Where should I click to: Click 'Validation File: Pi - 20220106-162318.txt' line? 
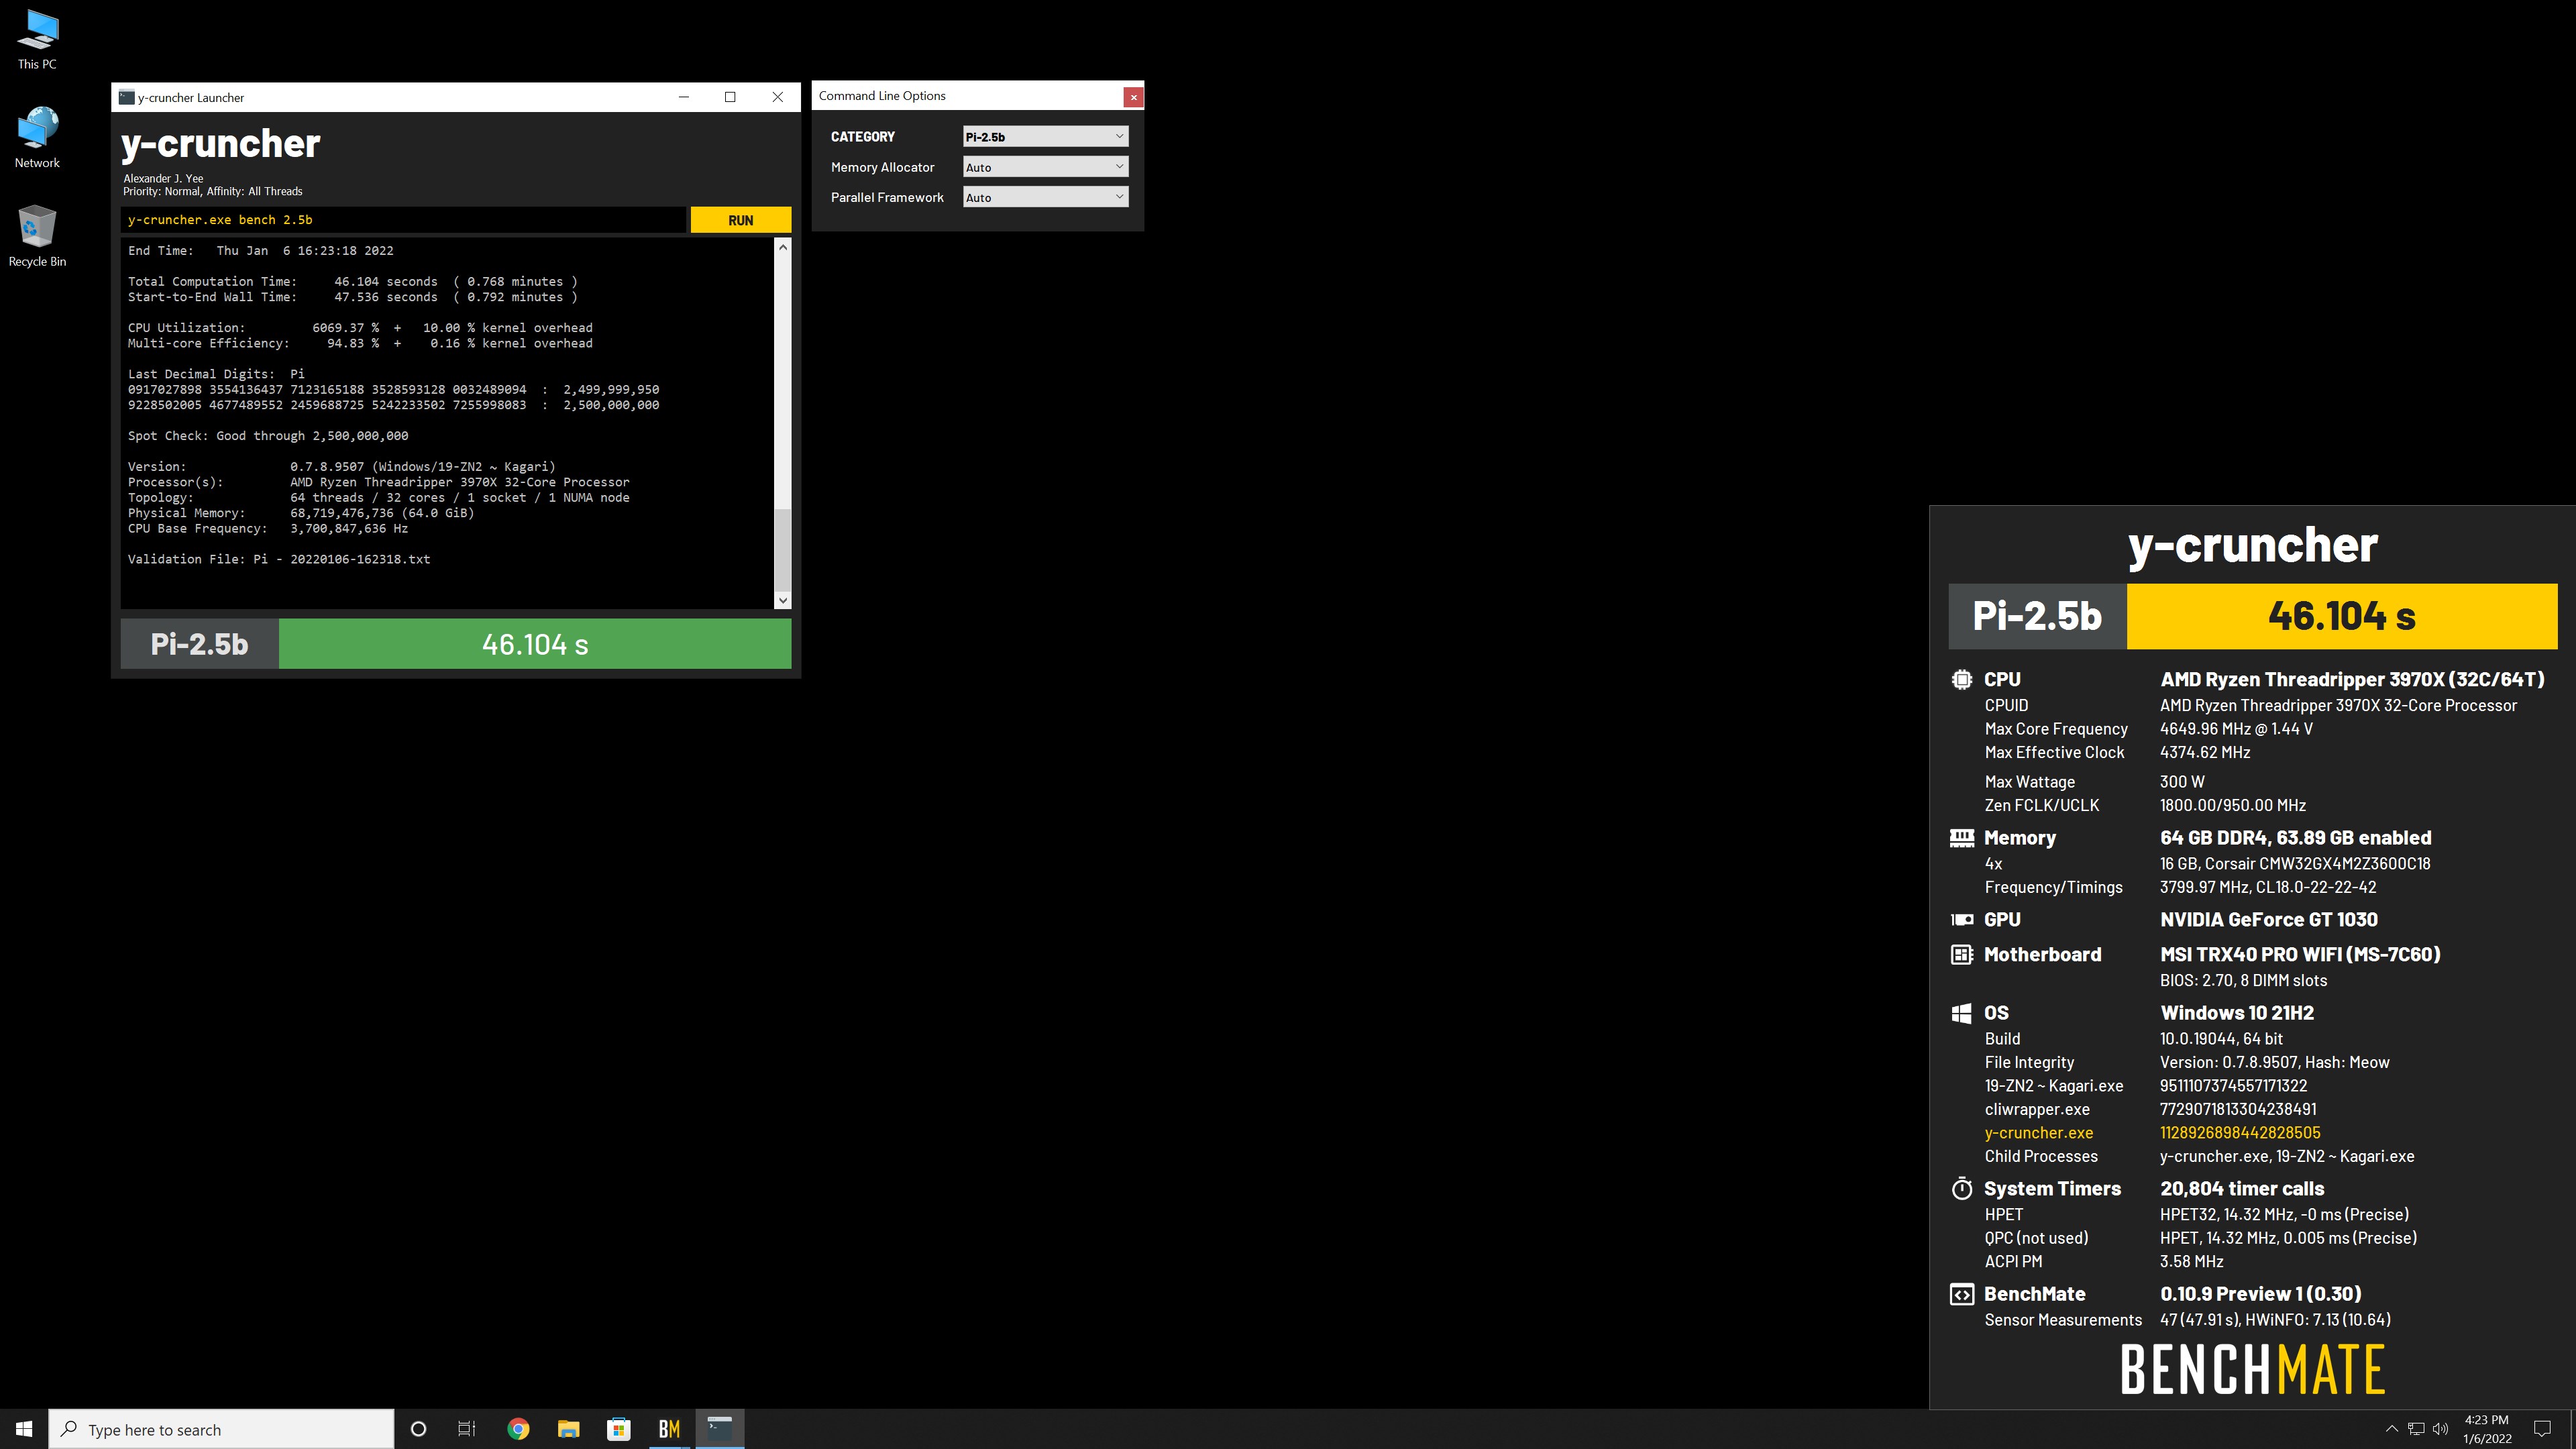coord(279,559)
